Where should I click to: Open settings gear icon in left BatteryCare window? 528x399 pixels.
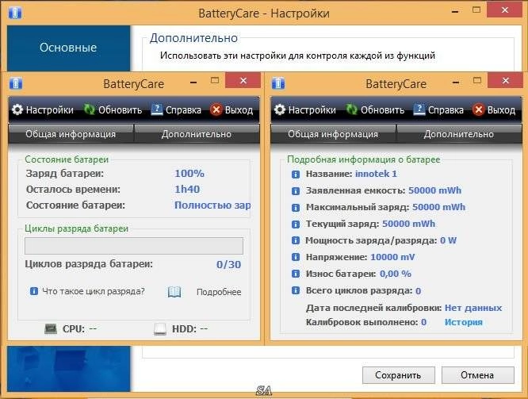tap(17, 109)
